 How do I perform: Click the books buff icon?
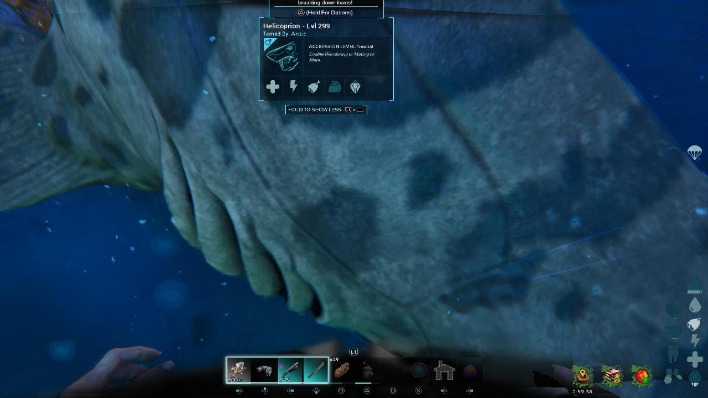click(612, 375)
